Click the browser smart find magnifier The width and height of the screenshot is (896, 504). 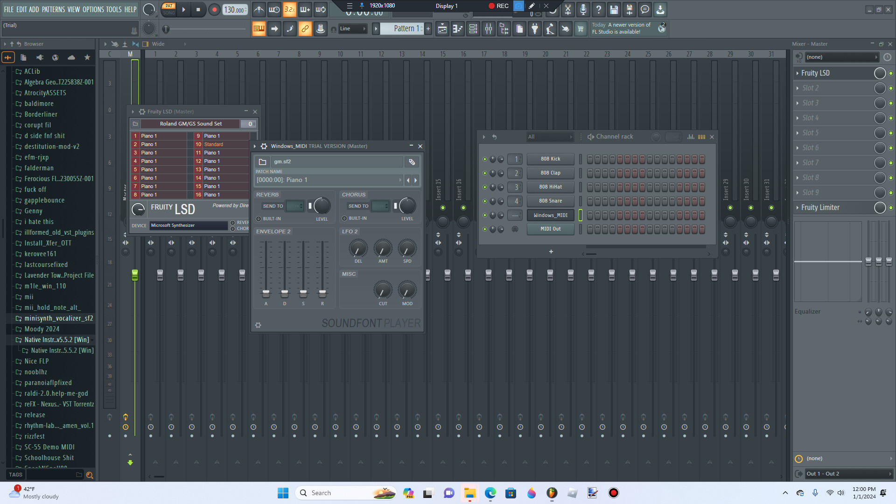tap(90, 475)
